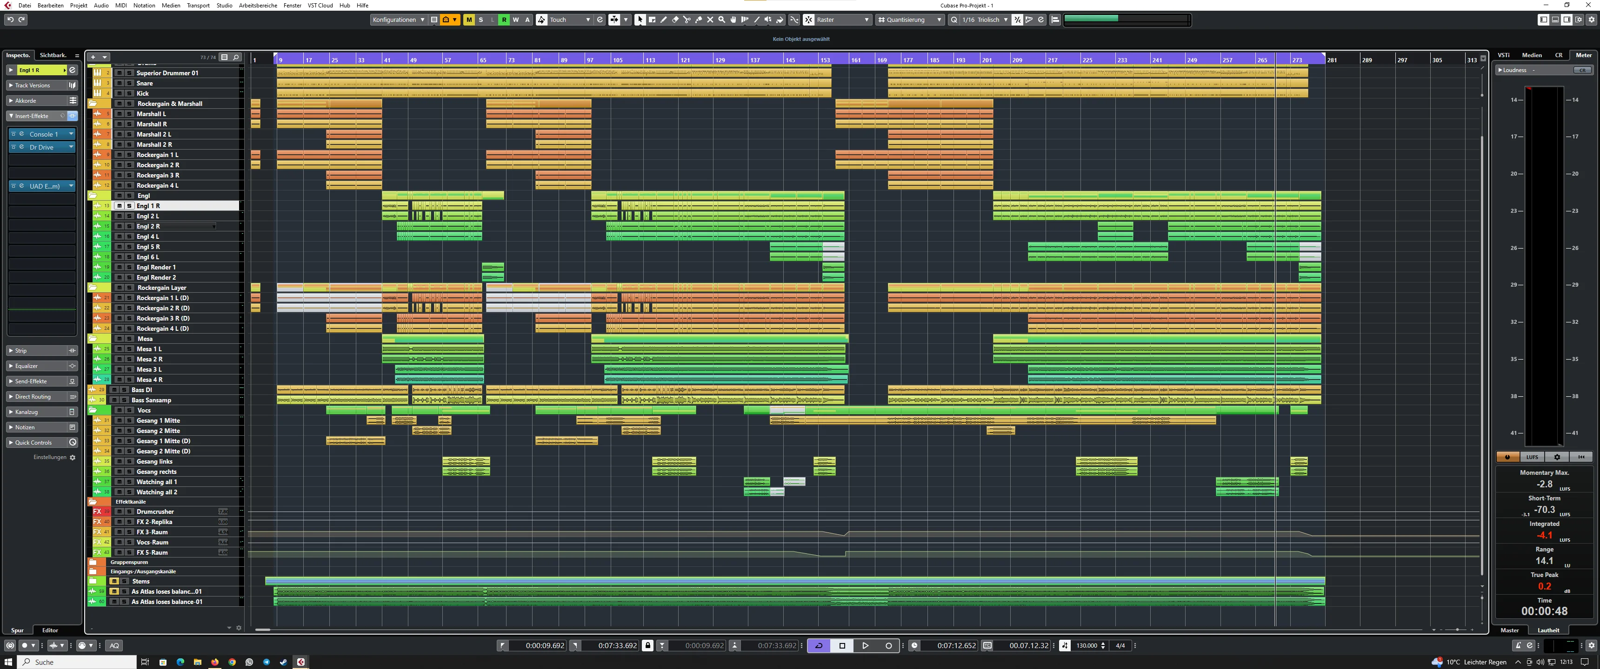Viewport: 1600px width, 669px height.
Task: Click the Play button in transport
Action: (x=865, y=645)
